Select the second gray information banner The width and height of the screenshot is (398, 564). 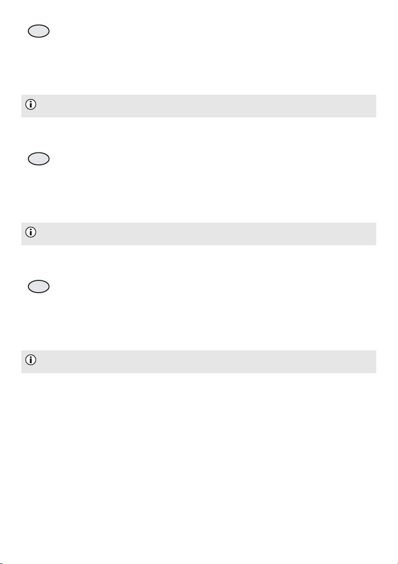pyautogui.click(x=198, y=234)
